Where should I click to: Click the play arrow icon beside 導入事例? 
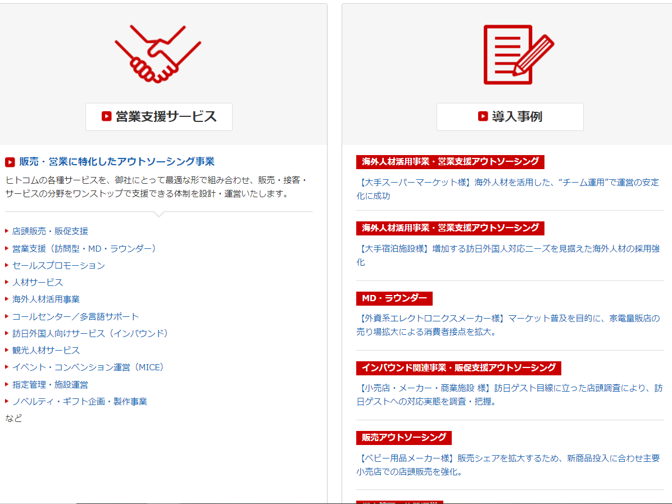click(482, 116)
